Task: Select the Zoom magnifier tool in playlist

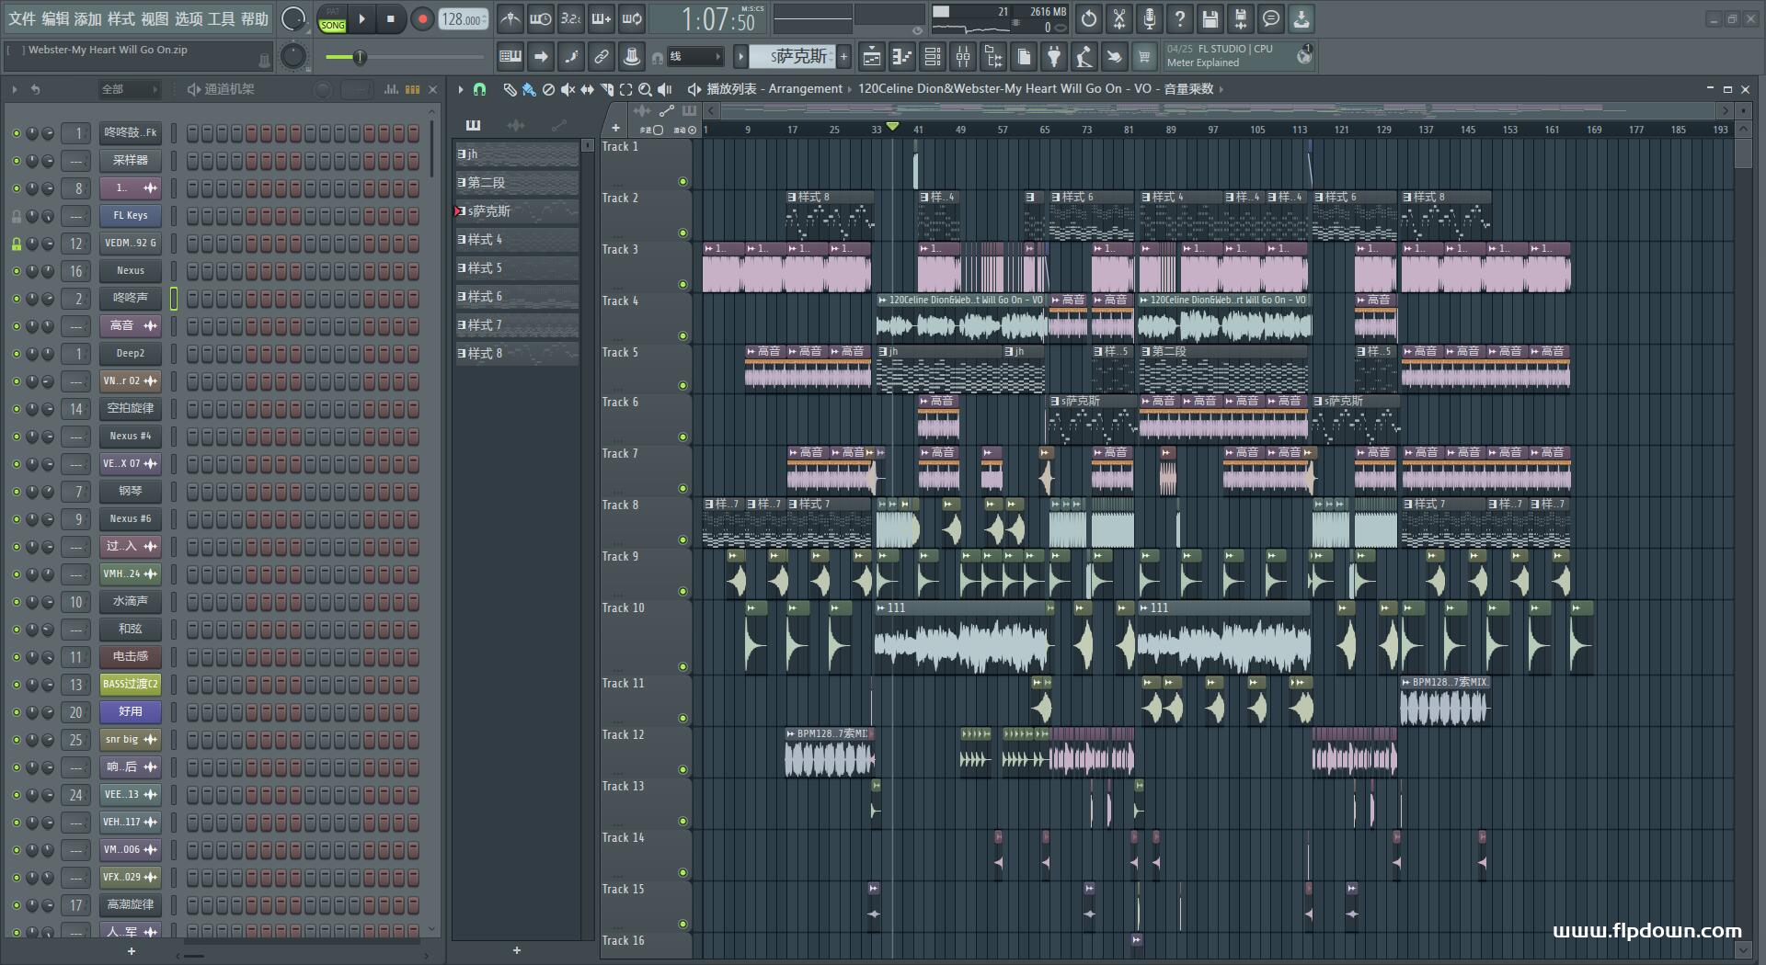Action: (645, 89)
